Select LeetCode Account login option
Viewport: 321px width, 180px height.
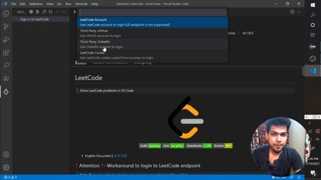pos(152,22)
